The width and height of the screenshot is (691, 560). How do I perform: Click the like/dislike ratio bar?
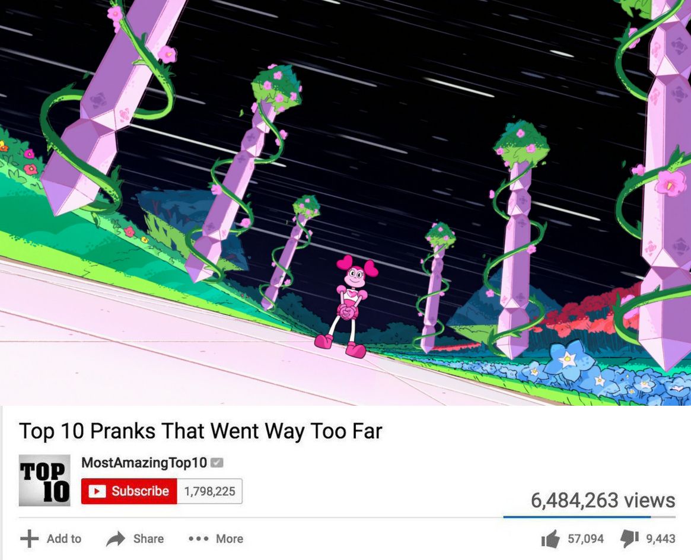click(589, 517)
